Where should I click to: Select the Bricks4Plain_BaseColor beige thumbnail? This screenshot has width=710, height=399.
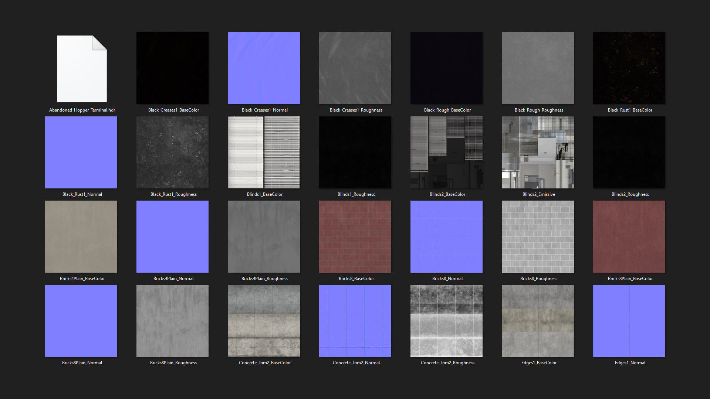(81, 236)
